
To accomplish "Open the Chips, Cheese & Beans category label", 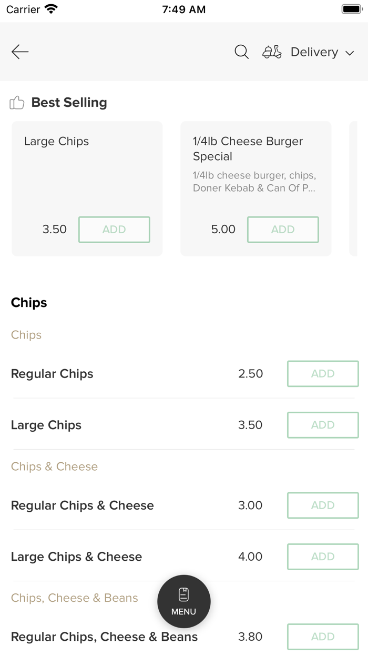I will pyautogui.click(x=74, y=598).
